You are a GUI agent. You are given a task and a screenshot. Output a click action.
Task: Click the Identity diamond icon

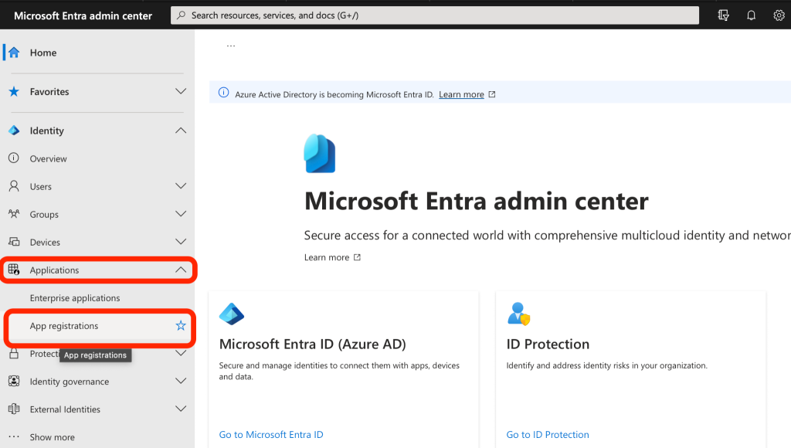(14, 131)
